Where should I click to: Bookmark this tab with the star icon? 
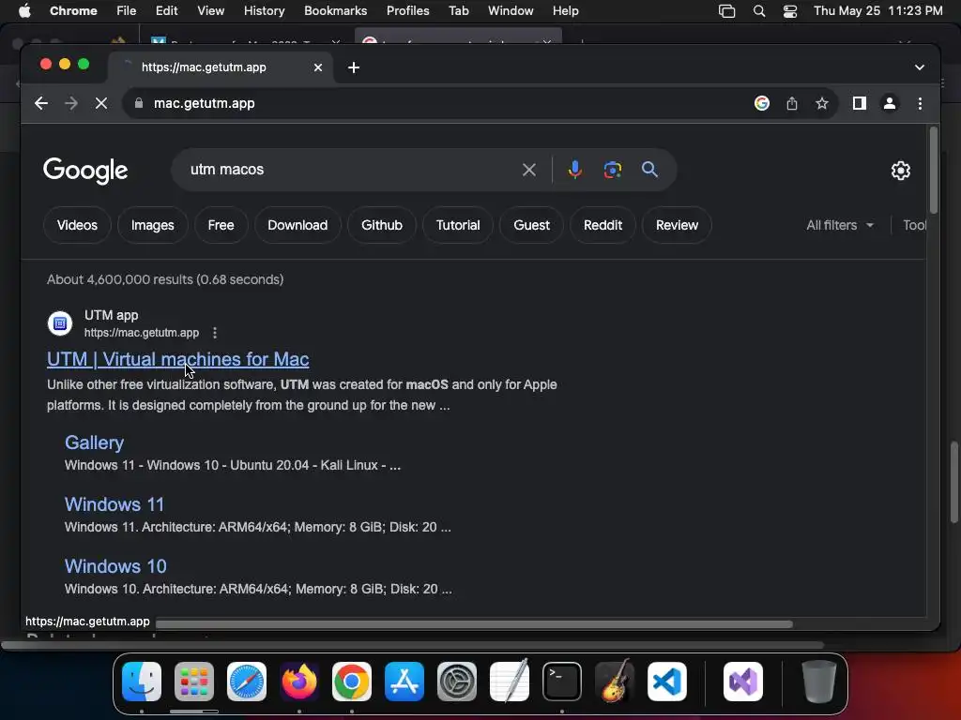pyautogui.click(x=822, y=103)
